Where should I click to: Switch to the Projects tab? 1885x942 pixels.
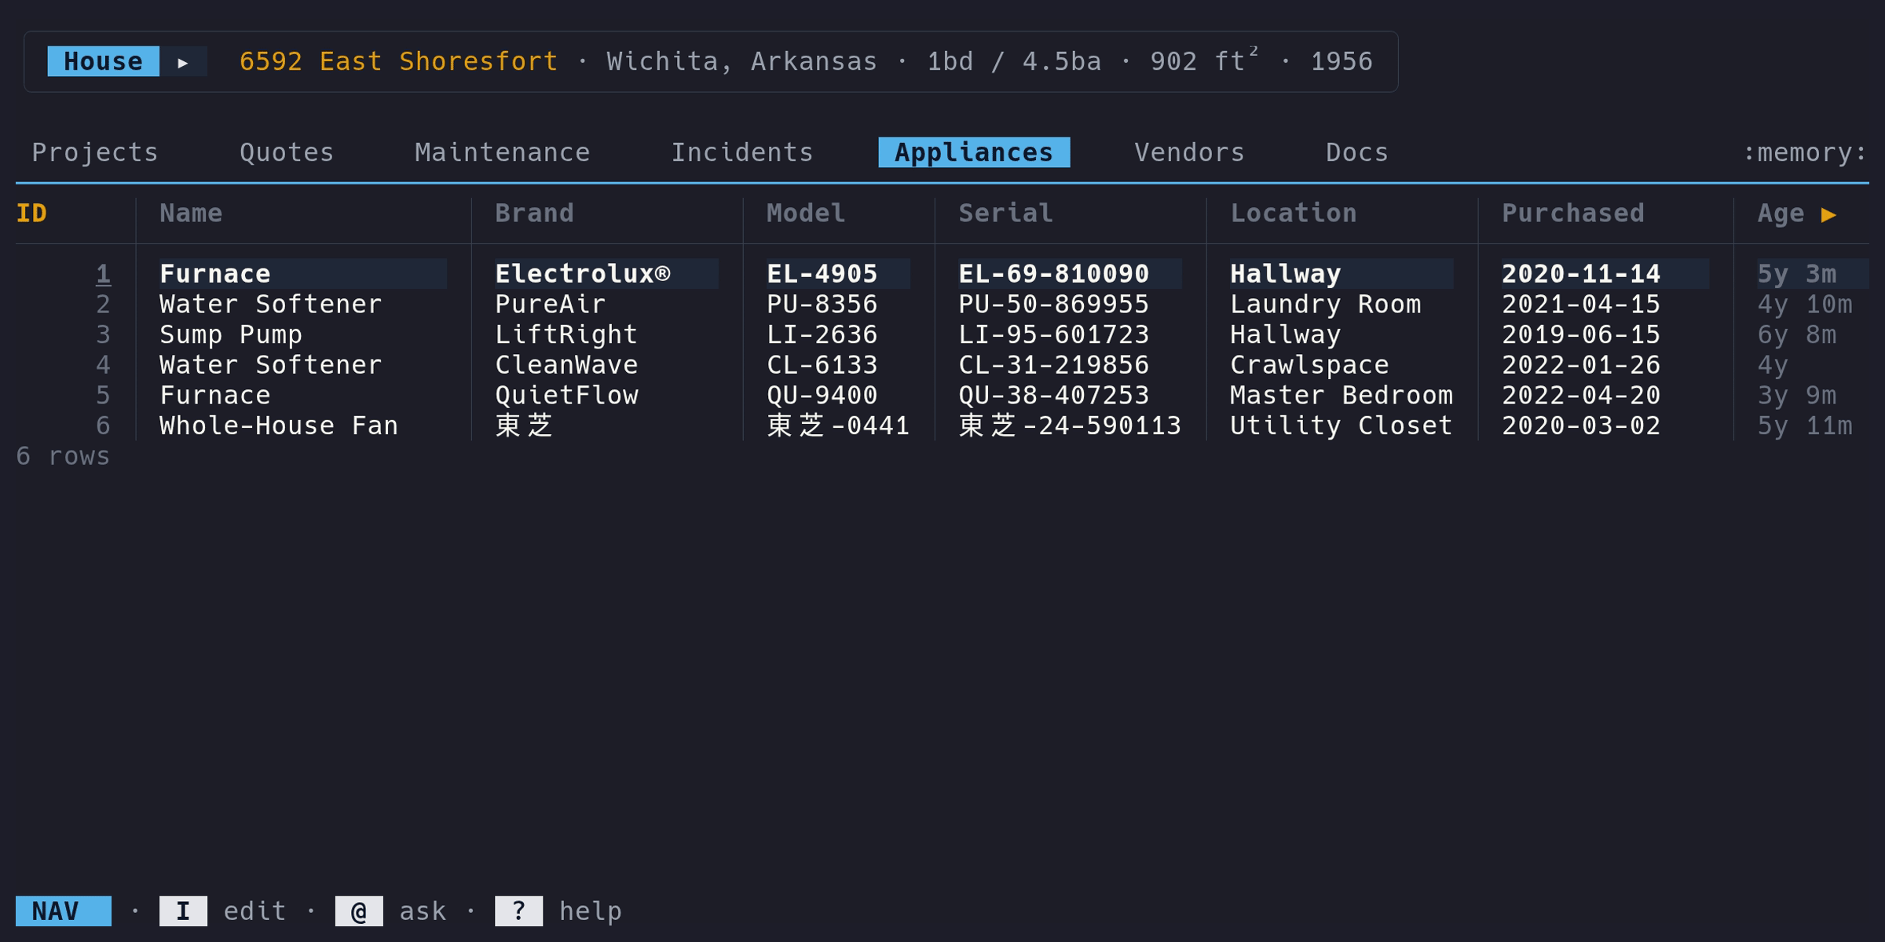pyautogui.click(x=95, y=152)
